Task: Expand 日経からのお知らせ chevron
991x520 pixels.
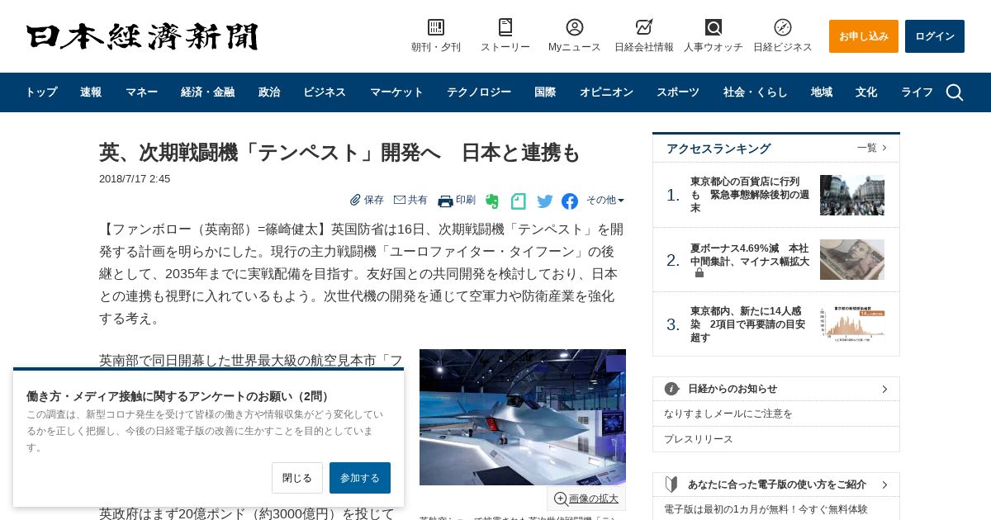Action: point(884,389)
